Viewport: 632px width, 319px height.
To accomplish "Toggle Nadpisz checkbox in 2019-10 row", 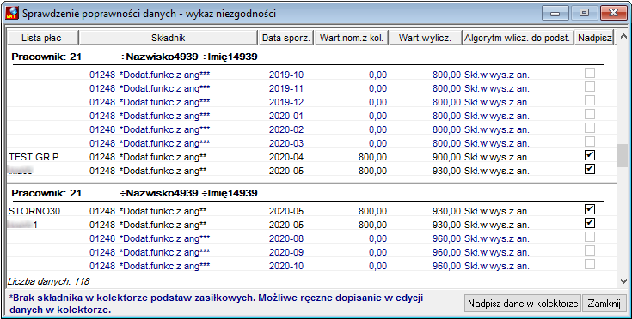I will point(590,73).
